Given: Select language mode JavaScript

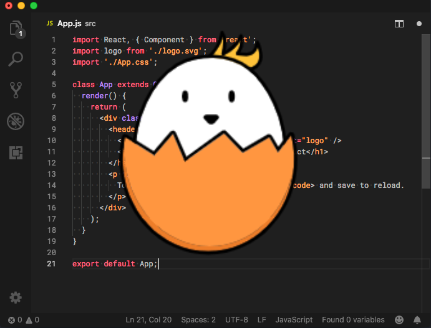Looking at the screenshot, I should [294, 320].
